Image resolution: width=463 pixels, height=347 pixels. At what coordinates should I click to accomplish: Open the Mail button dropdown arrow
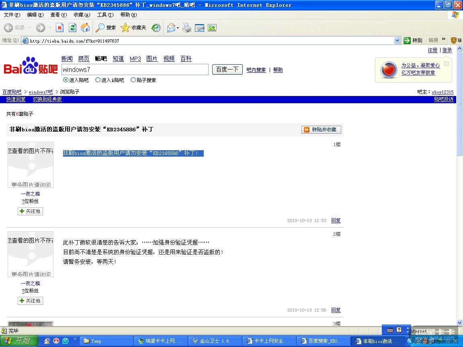(x=178, y=28)
